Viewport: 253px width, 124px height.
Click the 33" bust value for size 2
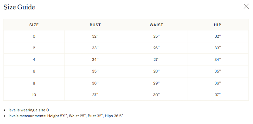click(95, 48)
